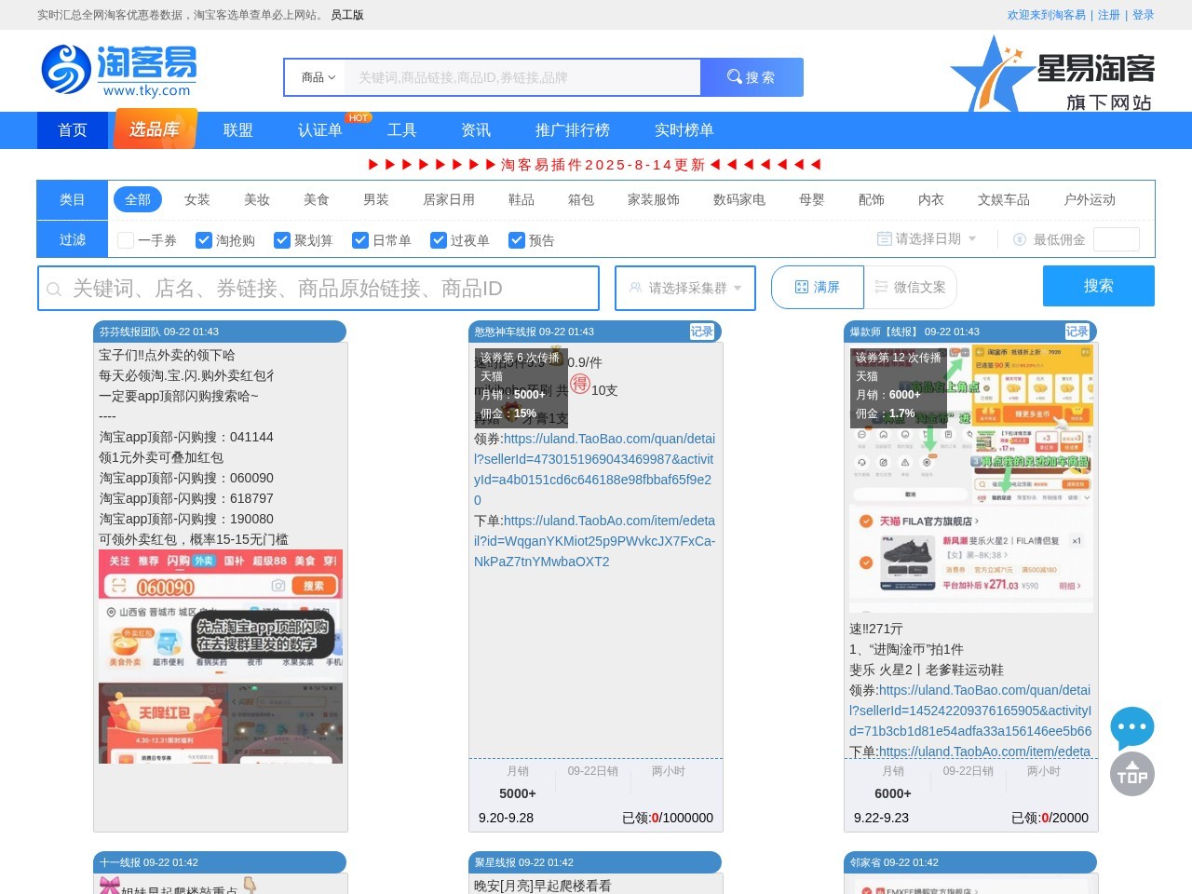Screen dimensions: 1192x894
Task: Filter by 鞋品 category
Action: pos(521,199)
